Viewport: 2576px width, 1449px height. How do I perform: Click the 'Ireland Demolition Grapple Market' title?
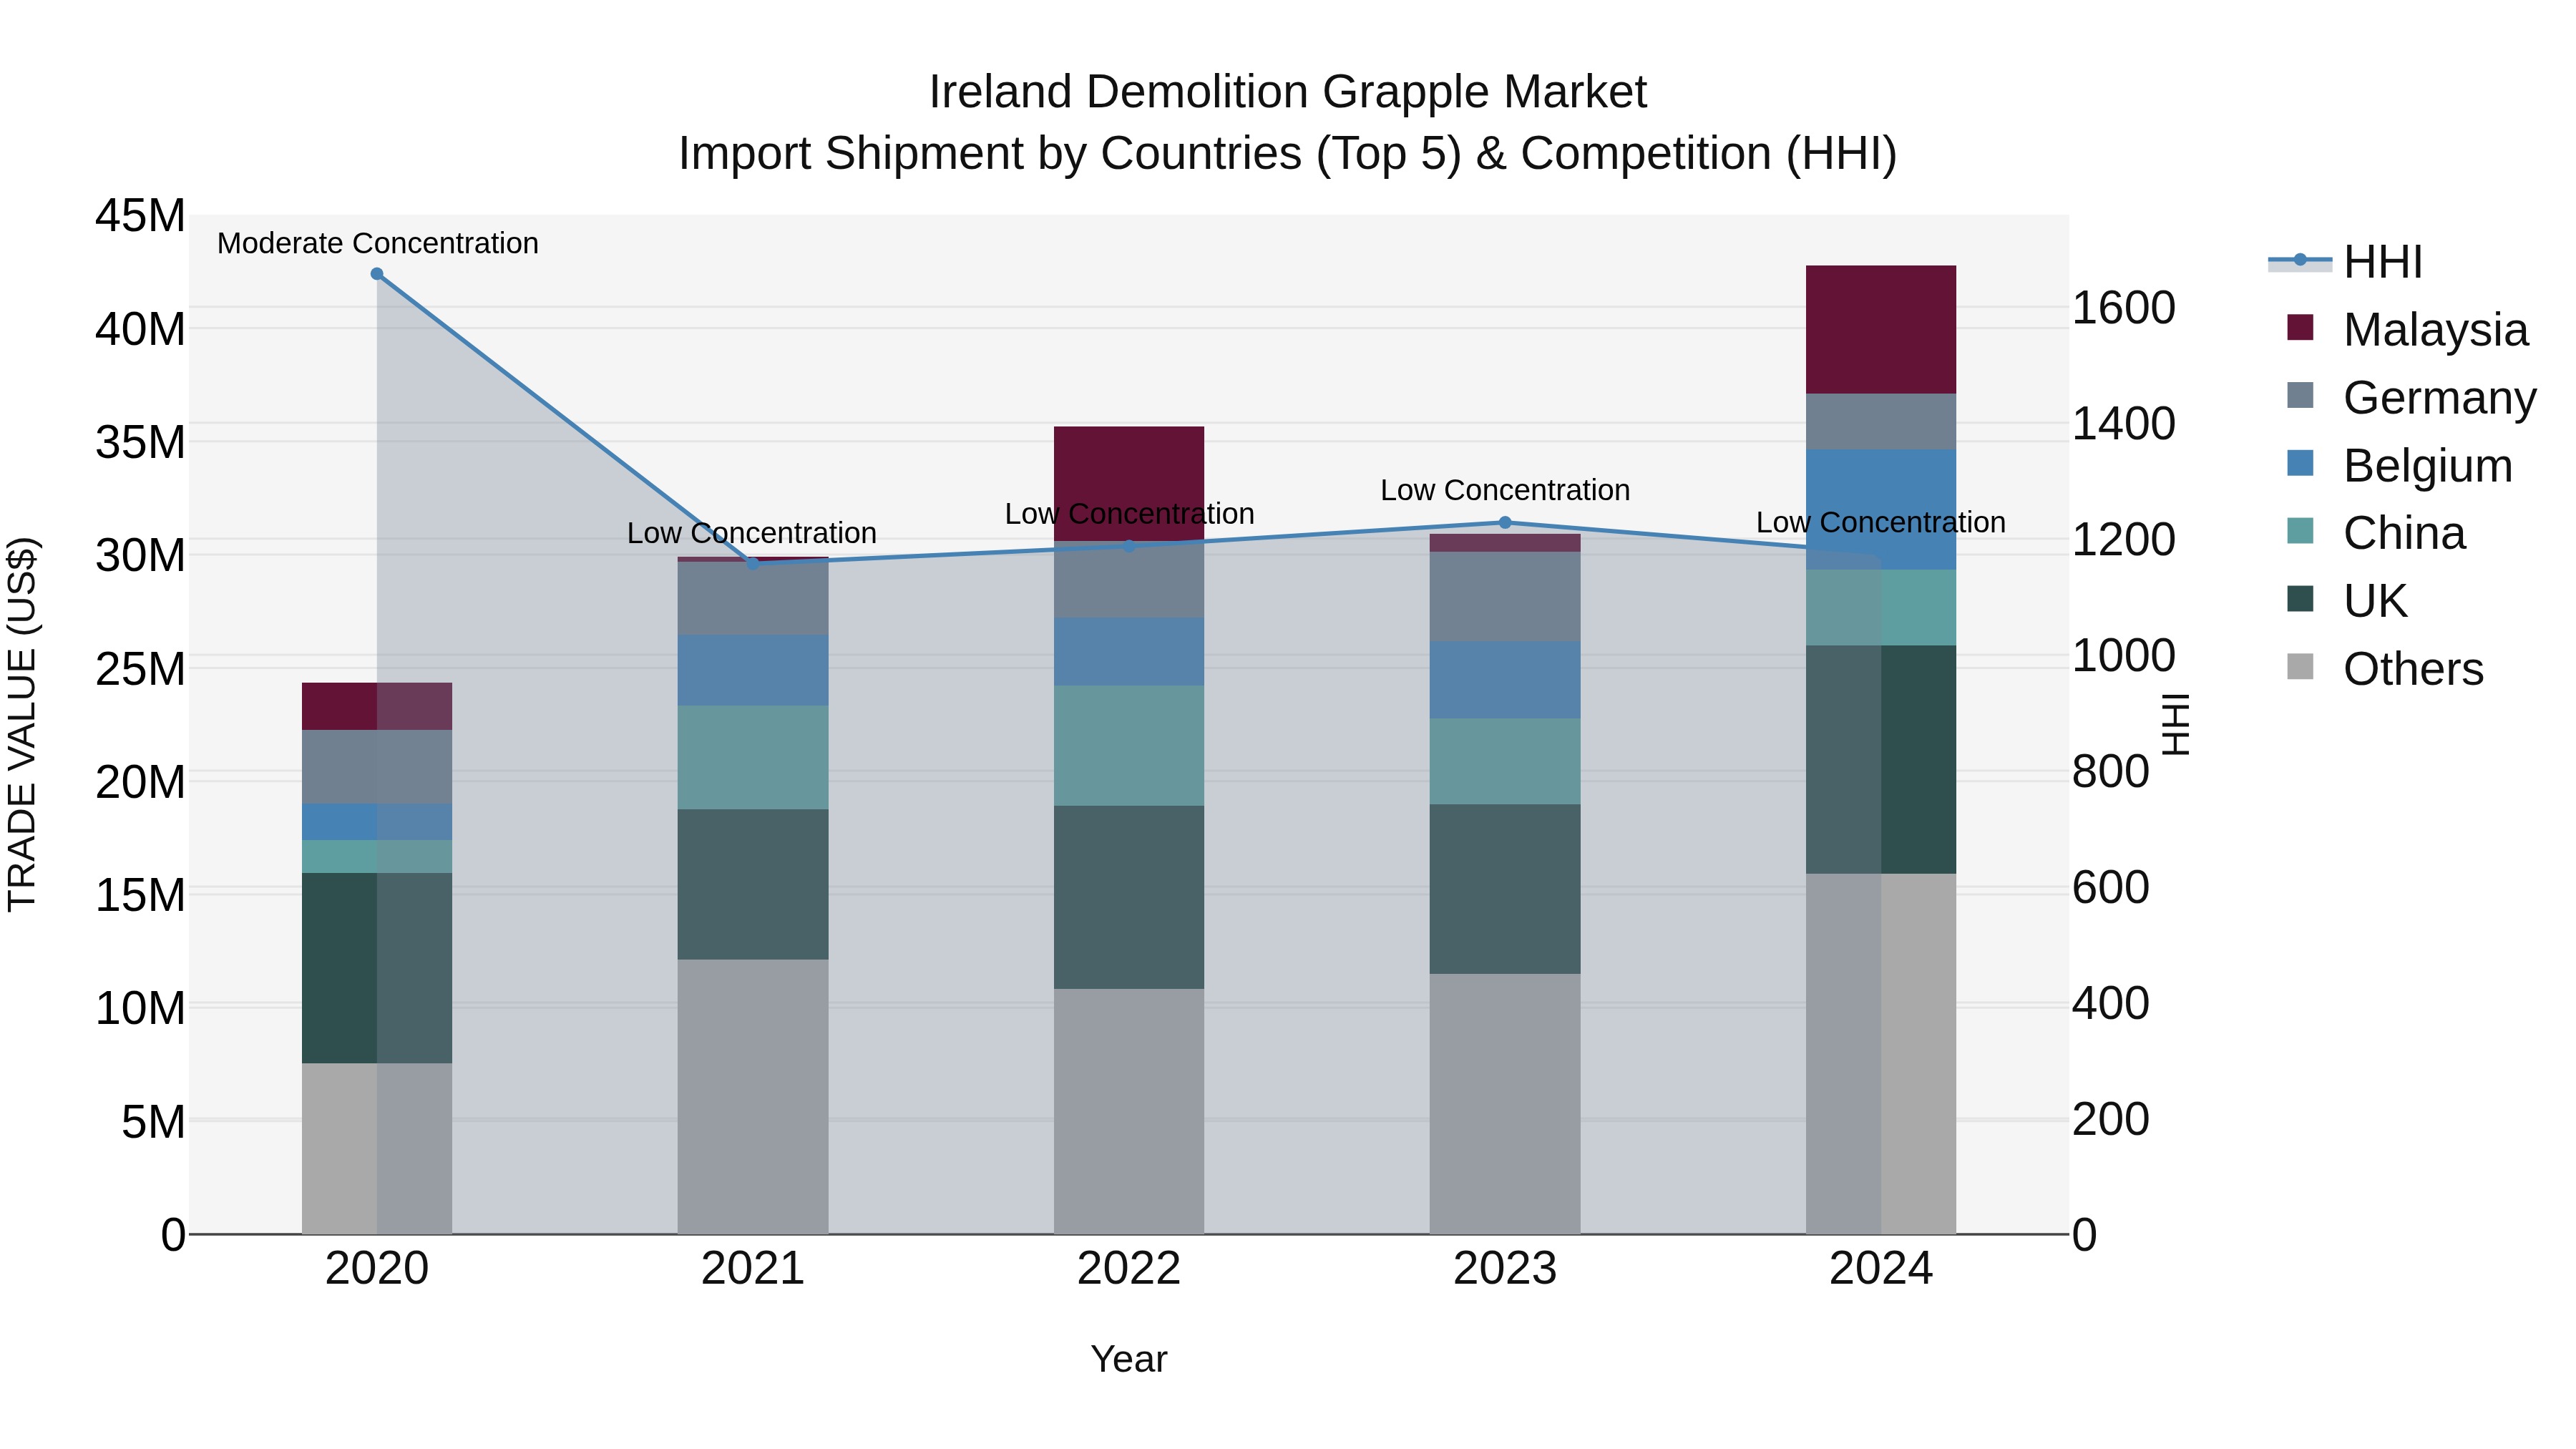point(1288,92)
